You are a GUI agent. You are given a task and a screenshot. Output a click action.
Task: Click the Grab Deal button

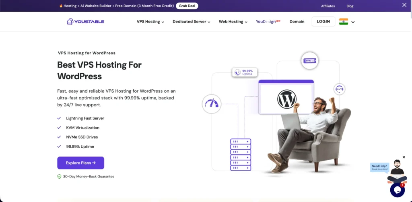tap(187, 6)
